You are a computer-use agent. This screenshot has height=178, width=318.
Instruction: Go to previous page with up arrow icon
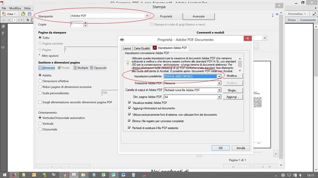(x=4, y=20)
